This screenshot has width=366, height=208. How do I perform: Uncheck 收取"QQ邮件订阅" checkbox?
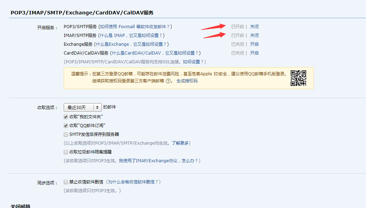66,126
